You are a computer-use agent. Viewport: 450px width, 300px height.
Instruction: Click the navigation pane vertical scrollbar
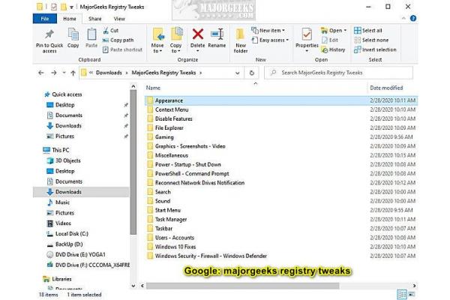pyautogui.click(x=133, y=162)
